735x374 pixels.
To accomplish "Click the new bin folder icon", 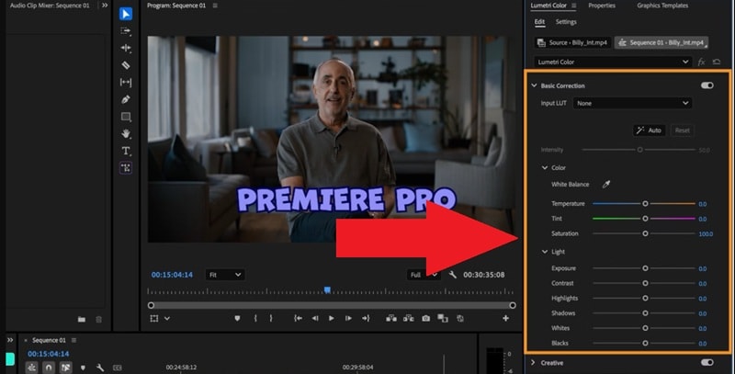I will tap(82, 319).
